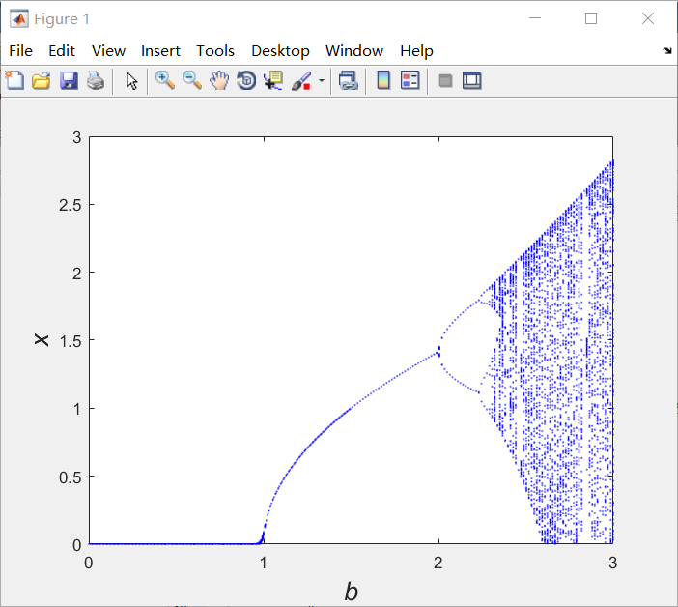Open a file with folder icon
This screenshot has width=678, height=607.
coord(42,80)
